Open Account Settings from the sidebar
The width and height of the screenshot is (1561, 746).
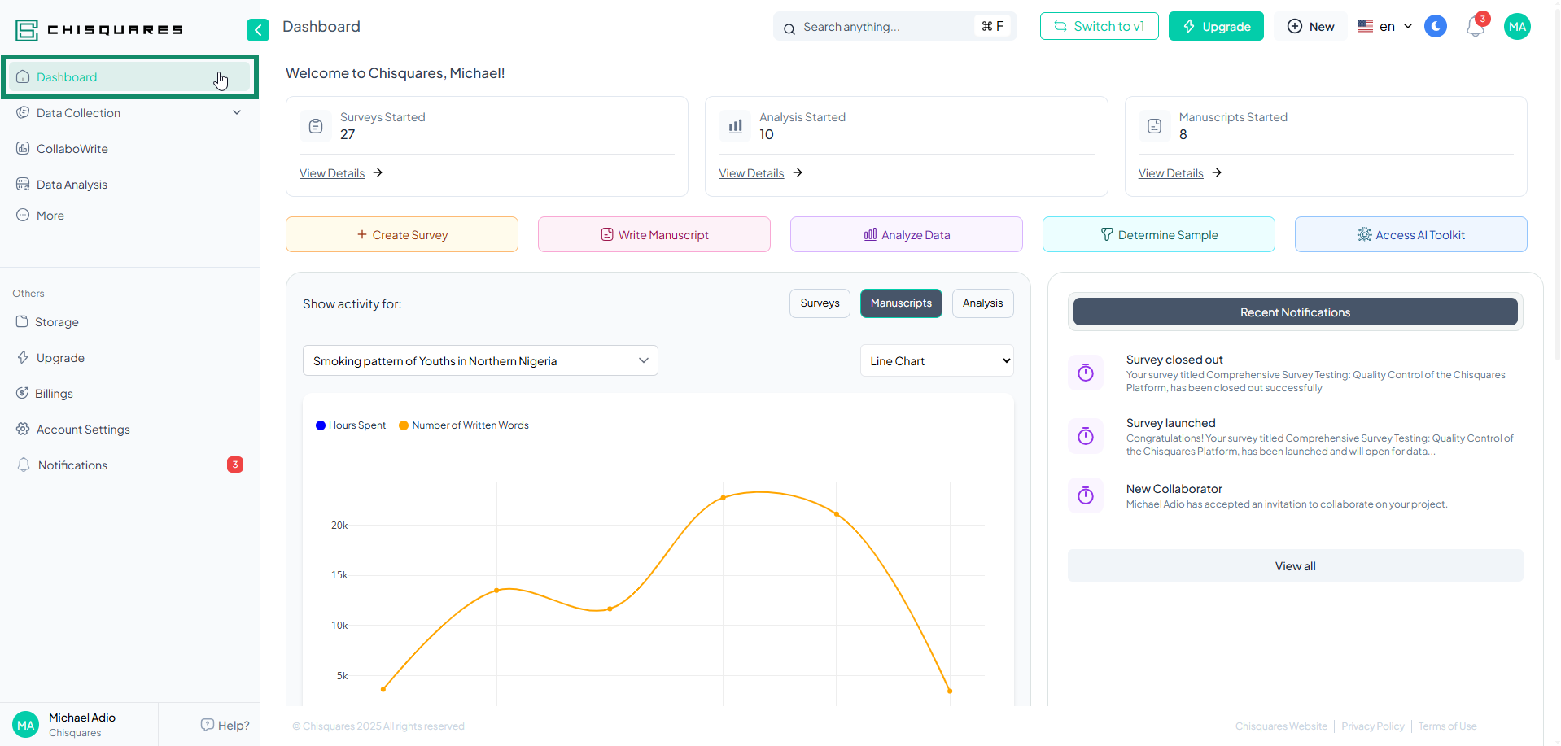coord(82,430)
